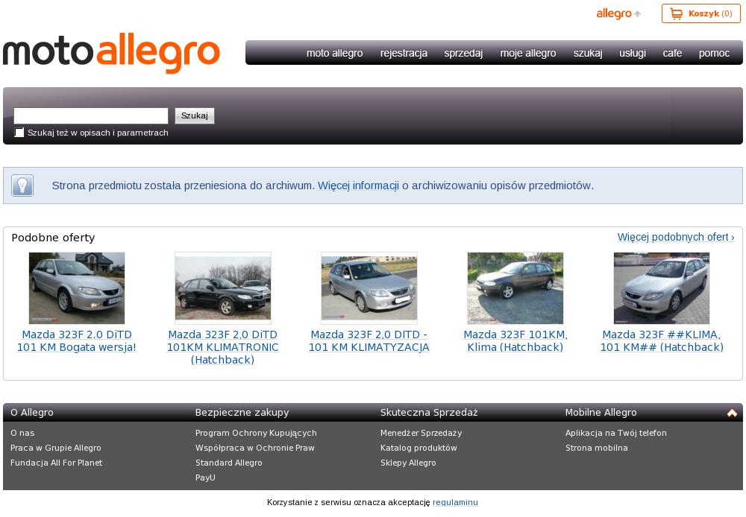Open cafe in the navigation bar
The height and width of the screenshot is (517, 746).
coord(672,53)
